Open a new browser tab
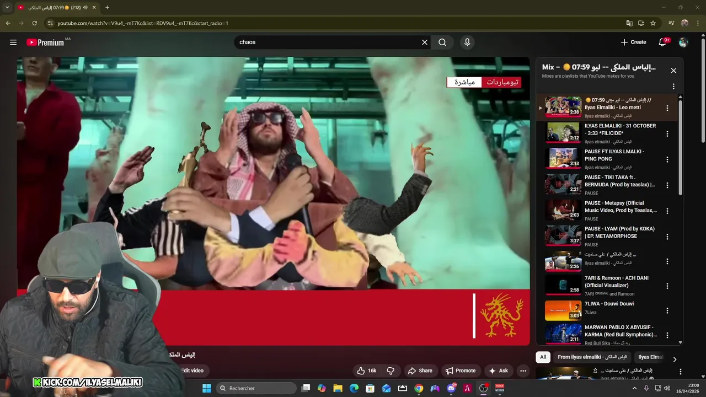The width and height of the screenshot is (706, 397). coord(107,8)
